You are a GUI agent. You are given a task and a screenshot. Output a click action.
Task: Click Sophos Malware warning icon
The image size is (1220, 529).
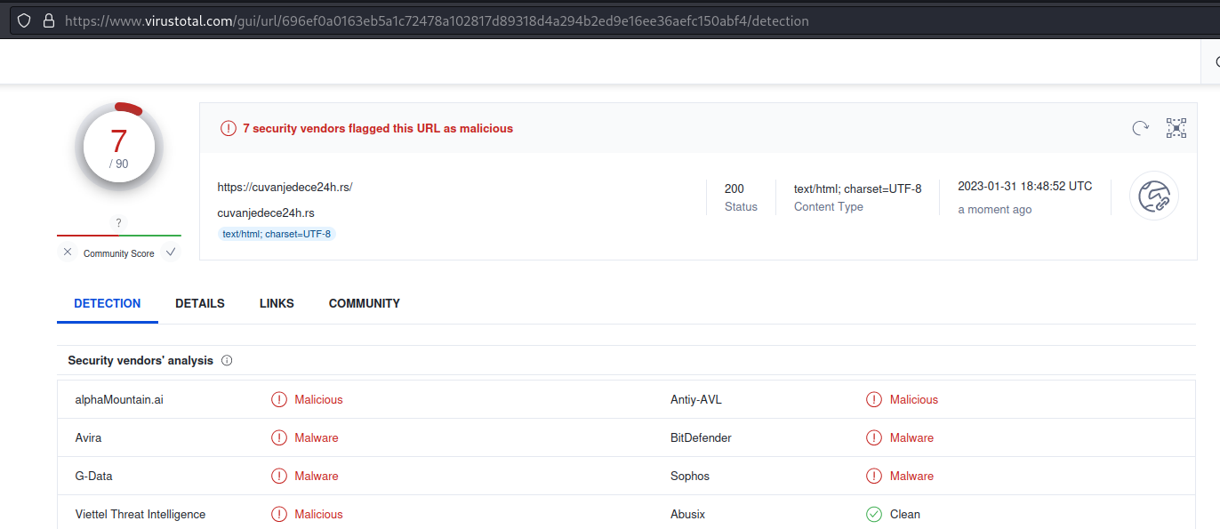point(874,477)
